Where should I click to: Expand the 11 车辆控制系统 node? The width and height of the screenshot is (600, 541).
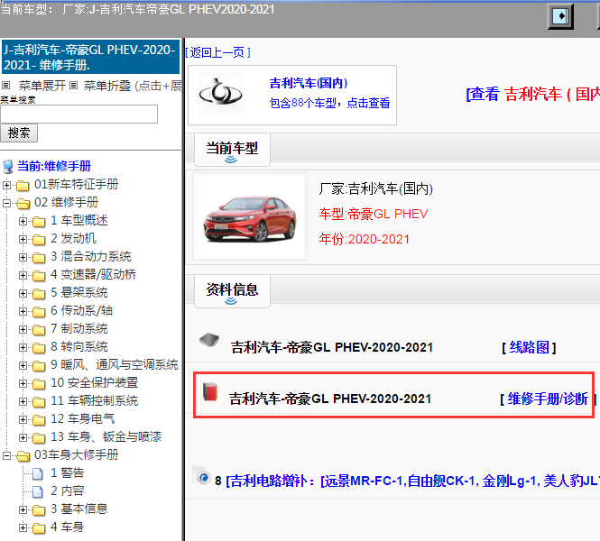[23, 402]
